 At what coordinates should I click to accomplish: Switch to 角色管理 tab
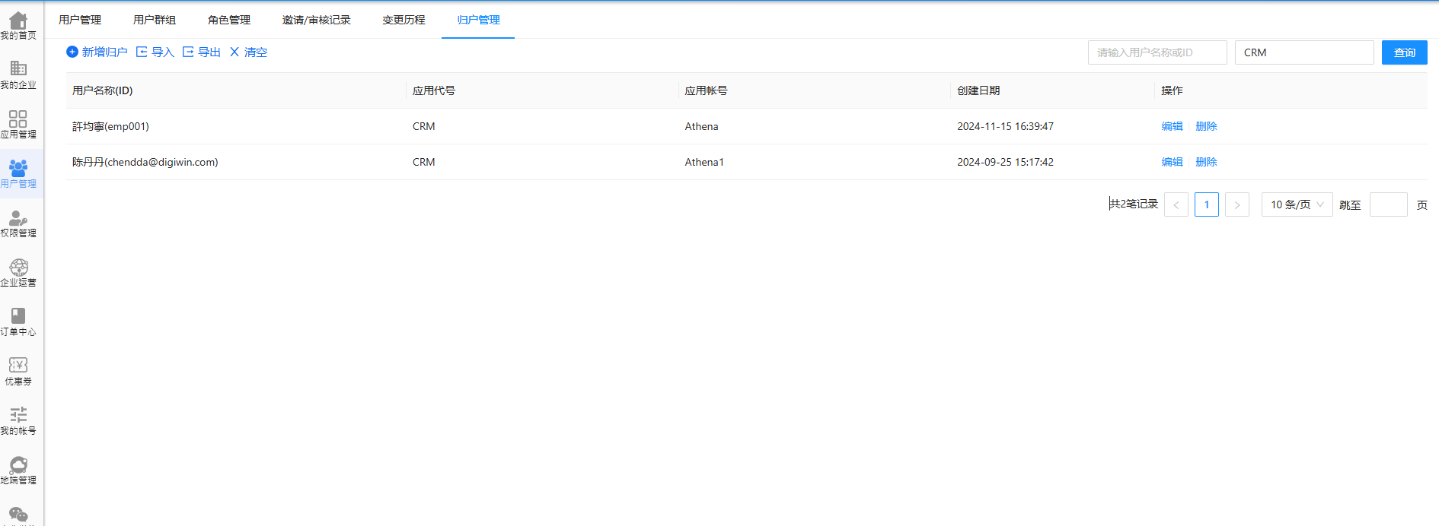tap(229, 20)
